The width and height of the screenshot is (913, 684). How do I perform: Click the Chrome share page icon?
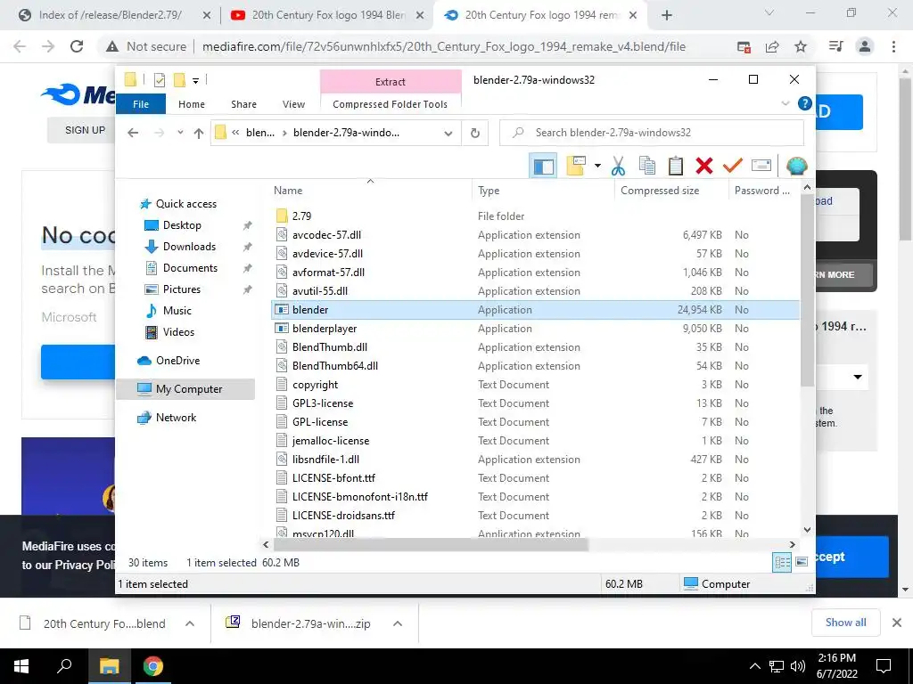click(x=772, y=46)
